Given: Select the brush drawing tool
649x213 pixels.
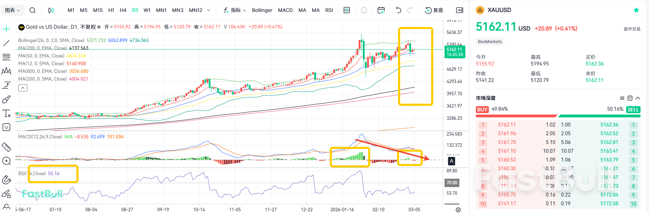Looking at the screenshot, I should pos(6,99).
